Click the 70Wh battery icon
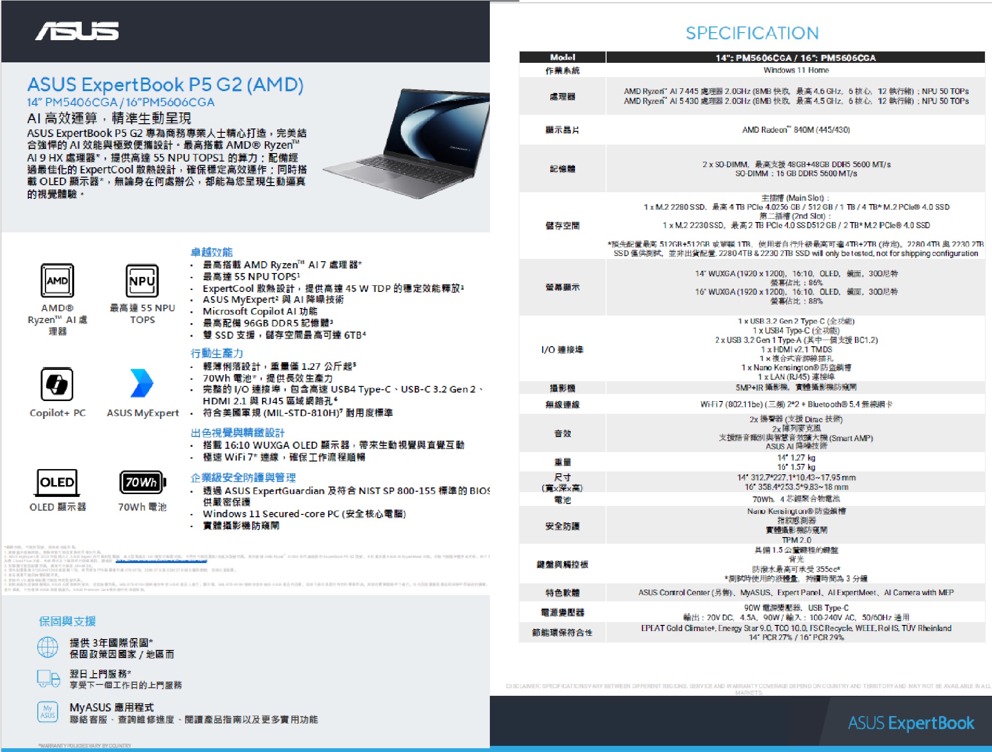The image size is (992, 752). (143, 482)
